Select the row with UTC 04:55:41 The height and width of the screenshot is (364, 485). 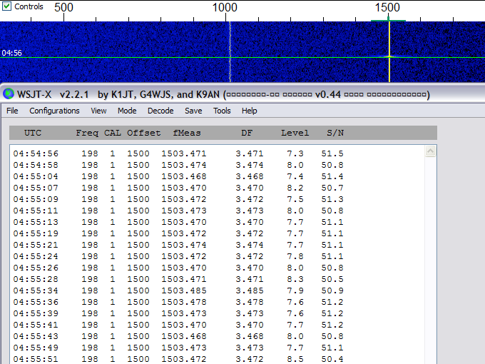click(178, 325)
